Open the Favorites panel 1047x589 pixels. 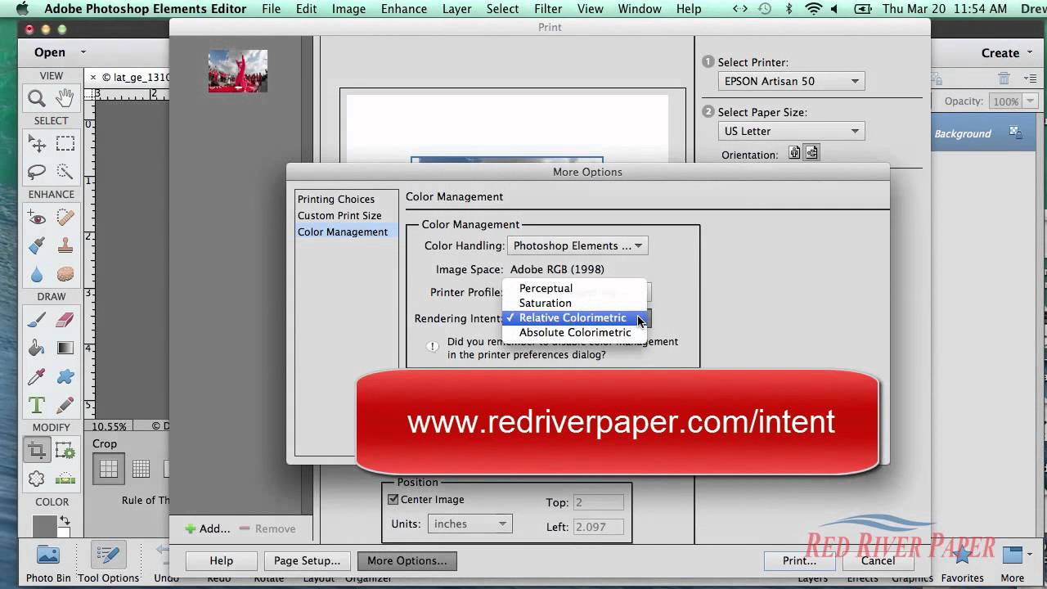(x=962, y=563)
